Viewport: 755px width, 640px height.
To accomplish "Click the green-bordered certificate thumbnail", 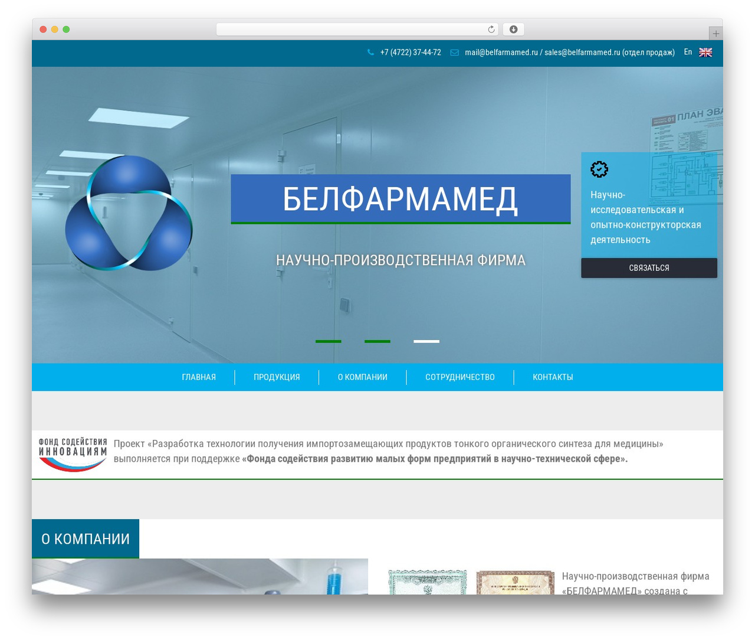I will [x=428, y=582].
